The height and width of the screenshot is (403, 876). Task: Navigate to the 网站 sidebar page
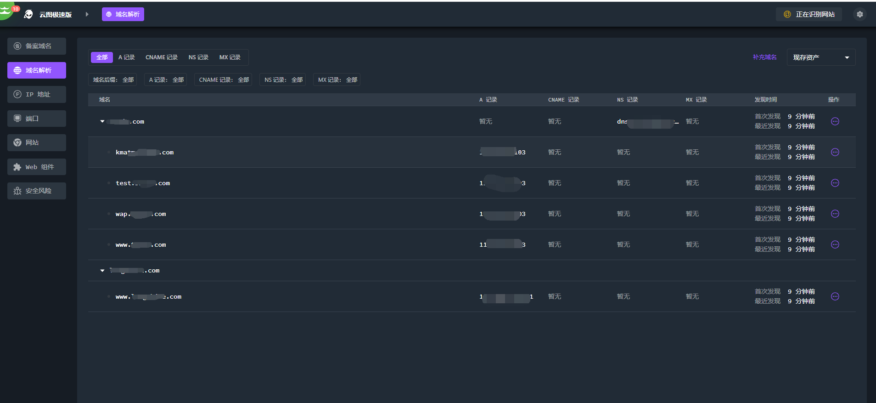[37, 142]
